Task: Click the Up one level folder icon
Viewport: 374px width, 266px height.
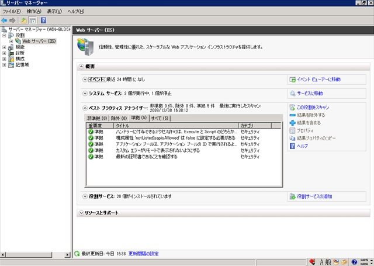Action: pos(23,20)
